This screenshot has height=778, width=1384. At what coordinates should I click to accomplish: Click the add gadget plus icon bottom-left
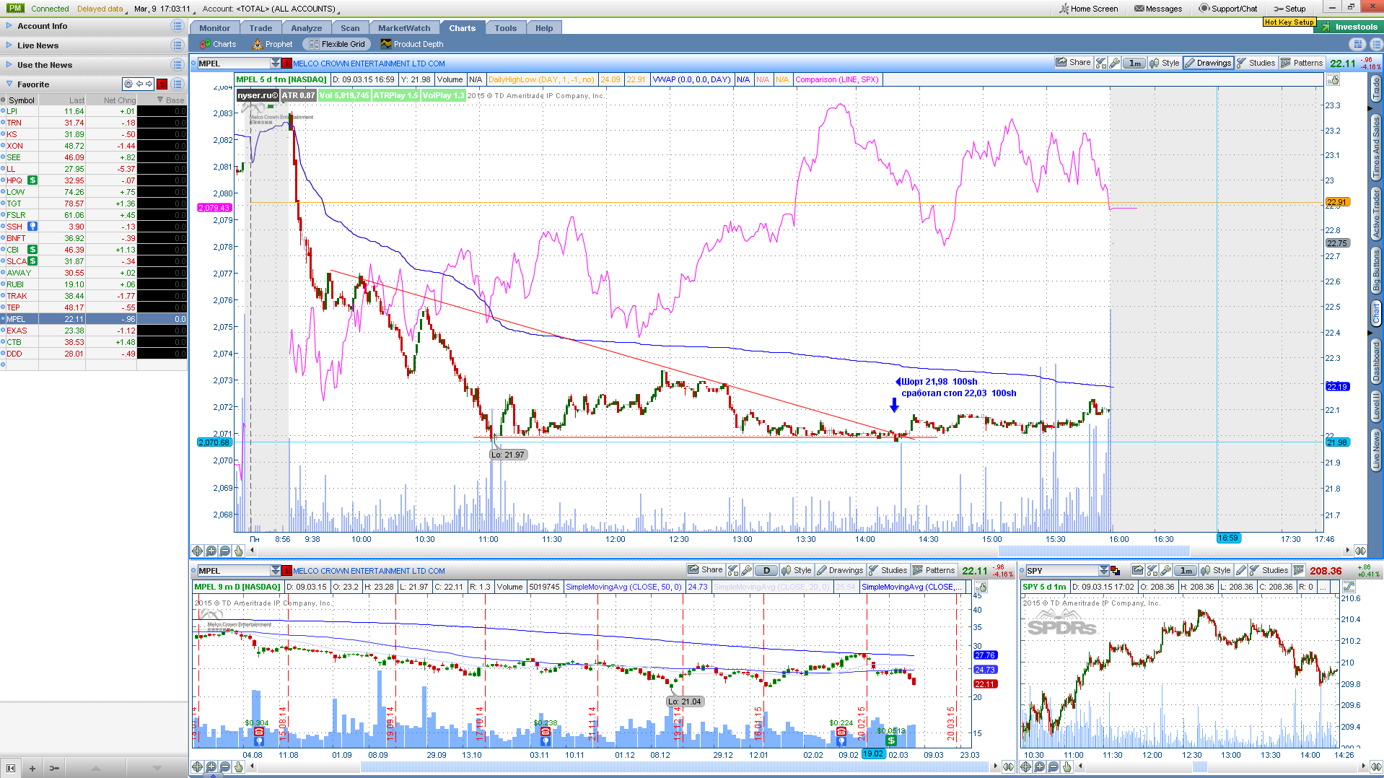tap(32, 768)
